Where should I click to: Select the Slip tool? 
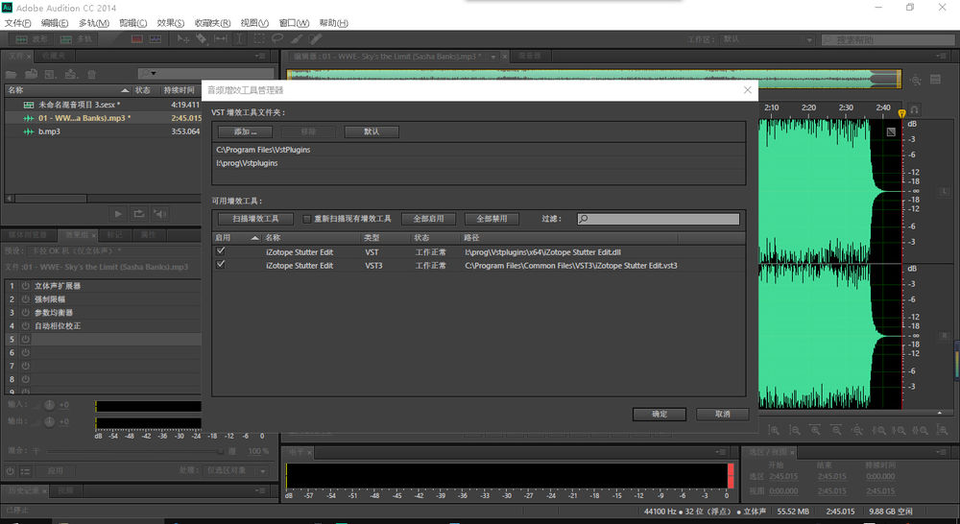[221, 39]
